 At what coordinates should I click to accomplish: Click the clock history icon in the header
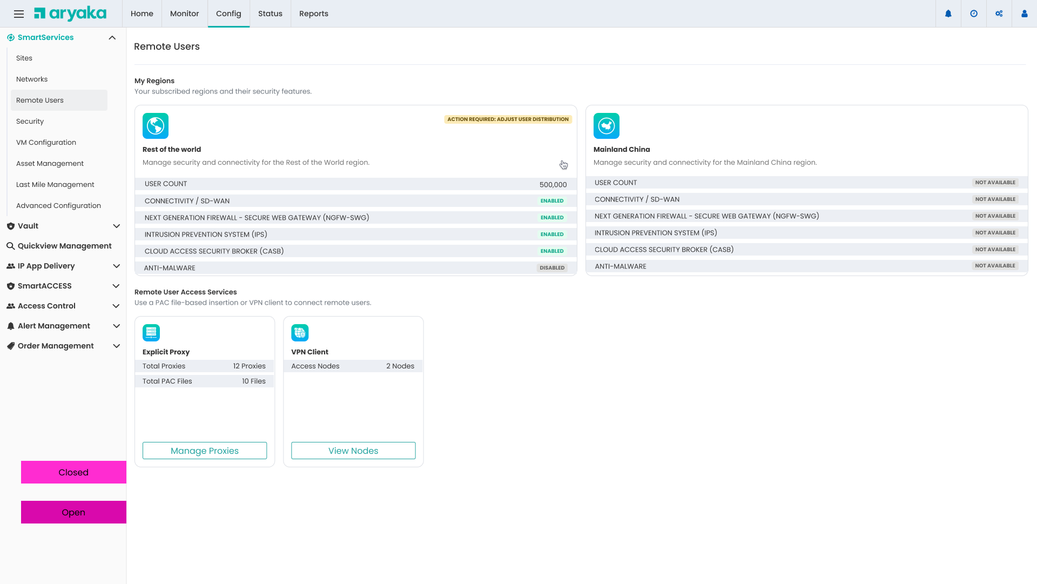click(x=974, y=14)
